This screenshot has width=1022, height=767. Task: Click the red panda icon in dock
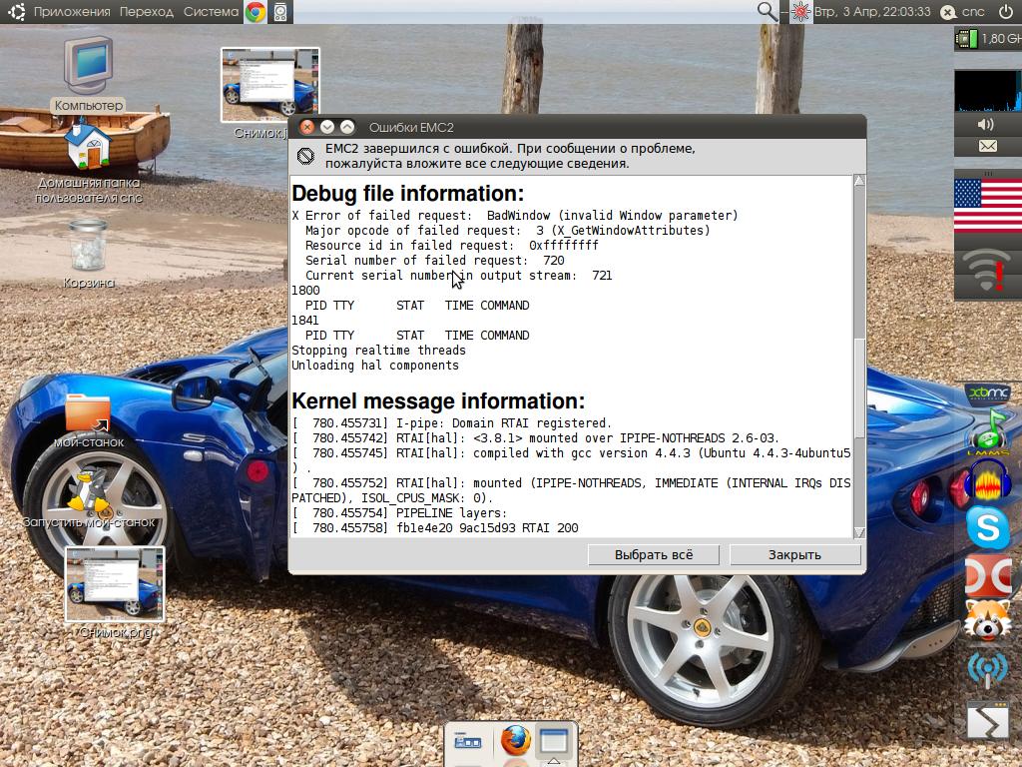click(x=988, y=620)
